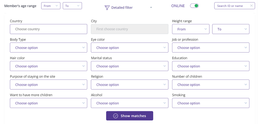The width and height of the screenshot is (258, 124).
Task: Toggle the ONLINE switch off
Action: [x=194, y=6]
